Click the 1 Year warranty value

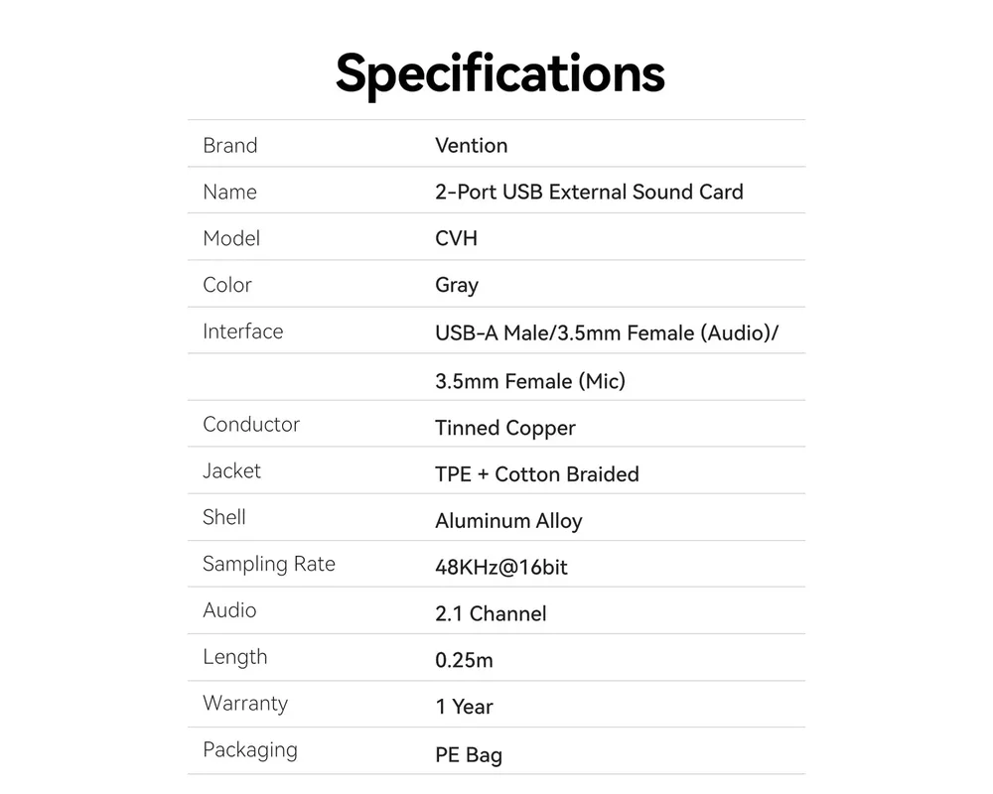[x=464, y=707]
